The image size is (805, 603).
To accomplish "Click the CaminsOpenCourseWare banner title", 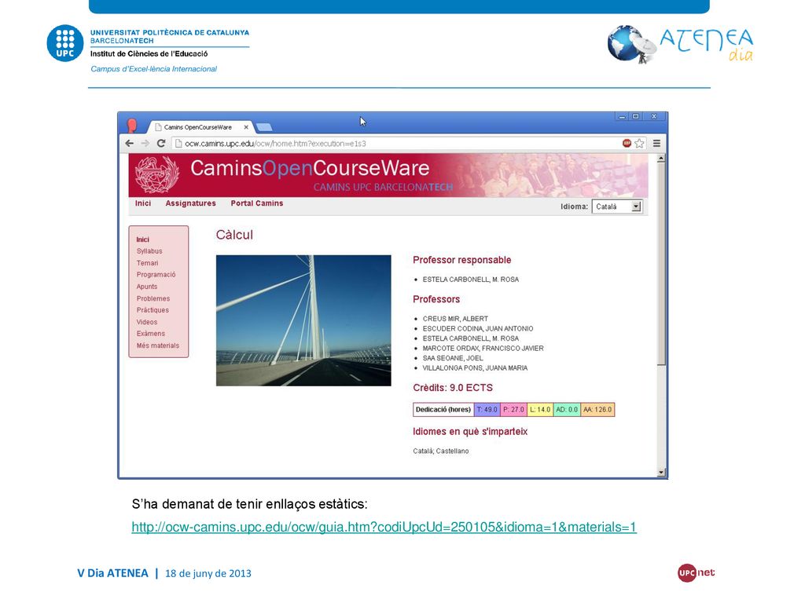I will coord(310,168).
